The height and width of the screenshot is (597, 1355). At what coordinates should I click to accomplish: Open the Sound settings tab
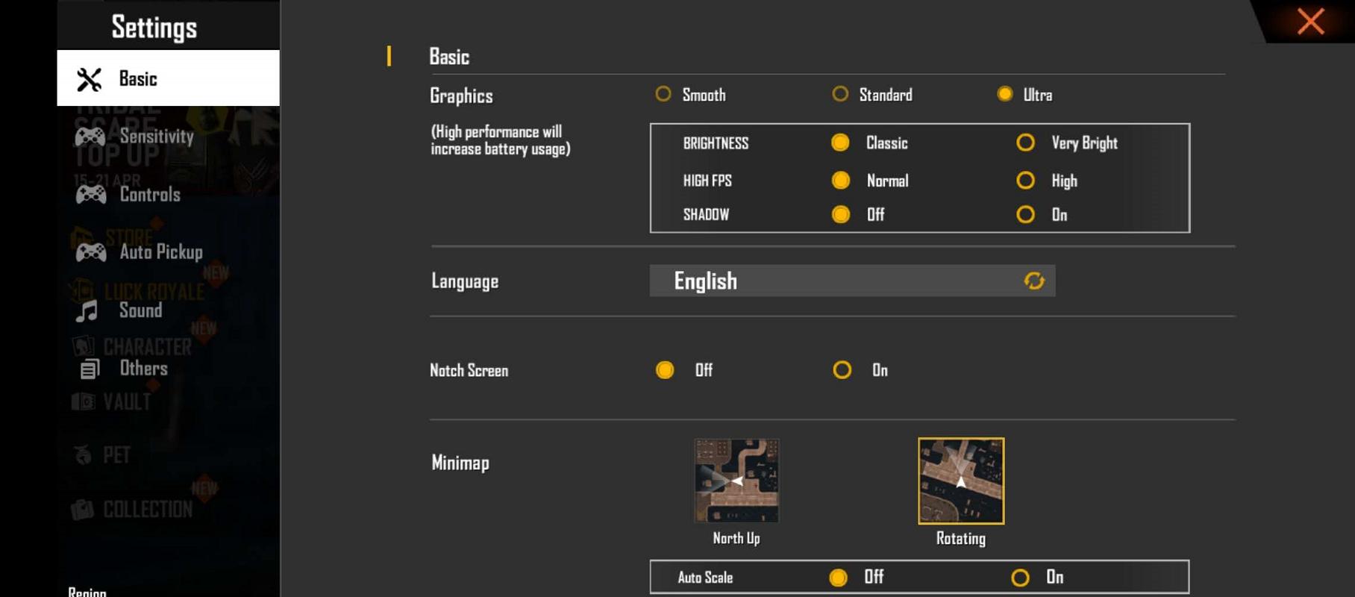[x=169, y=310]
